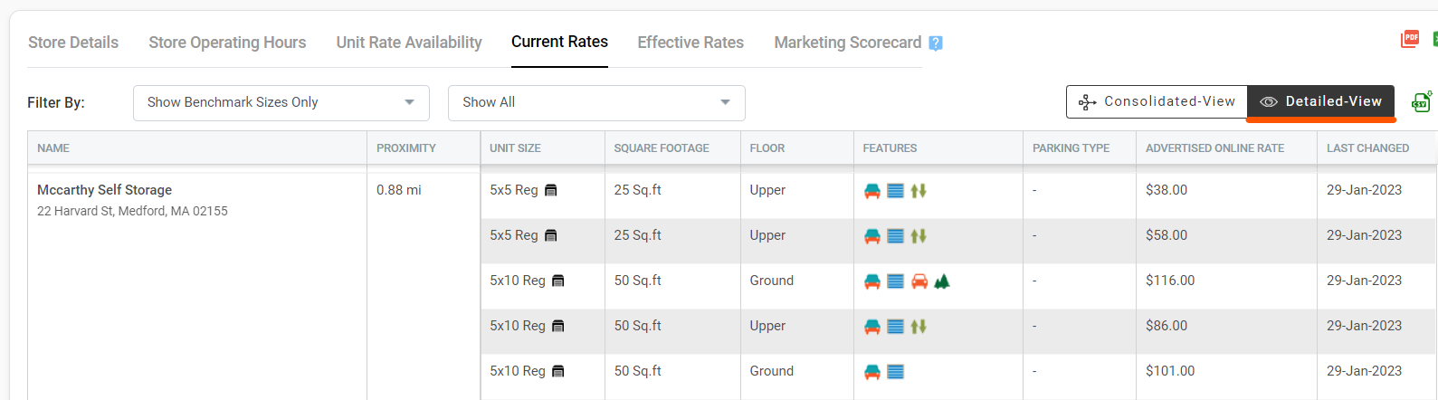The height and width of the screenshot is (400, 1438).
Task: Click garage icon beside 5x5 Reg, $58.00 row
Action: [550, 235]
